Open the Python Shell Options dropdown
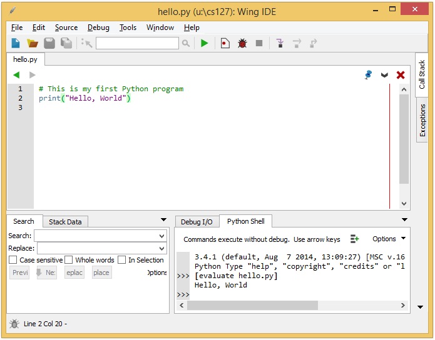Image resolution: width=435 pixels, height=340 pixels. 389,239
